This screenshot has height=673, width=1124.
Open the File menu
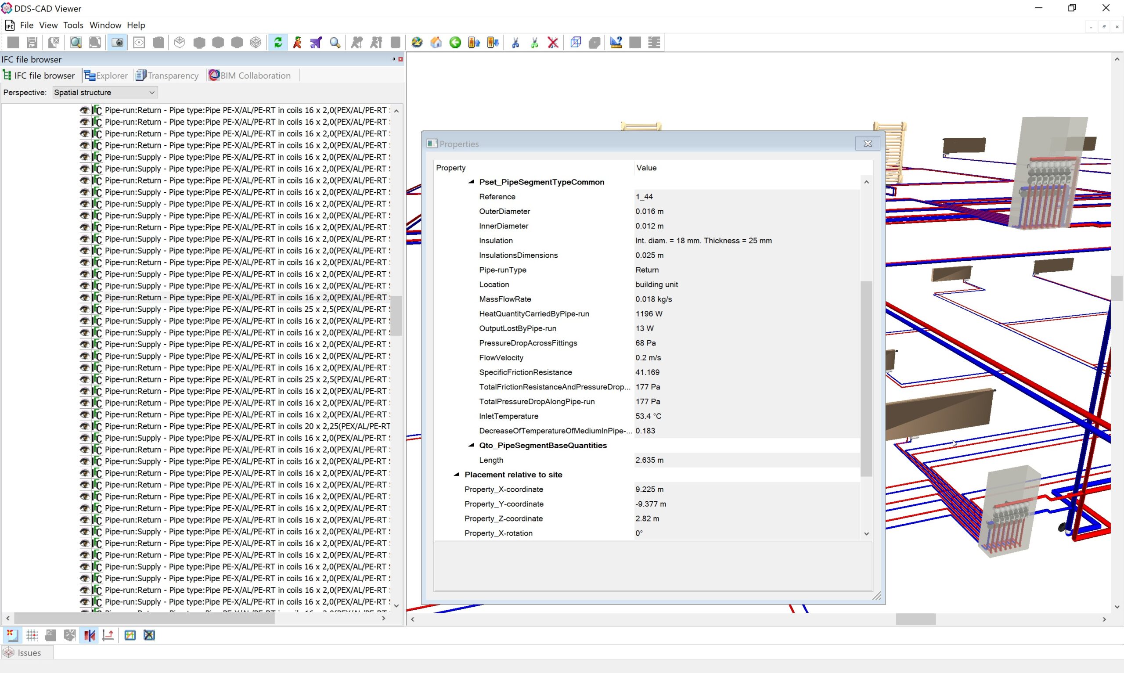click(27, 25)
